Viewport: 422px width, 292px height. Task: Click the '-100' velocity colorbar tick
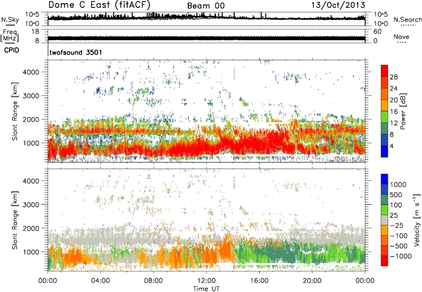pos(399,236)
